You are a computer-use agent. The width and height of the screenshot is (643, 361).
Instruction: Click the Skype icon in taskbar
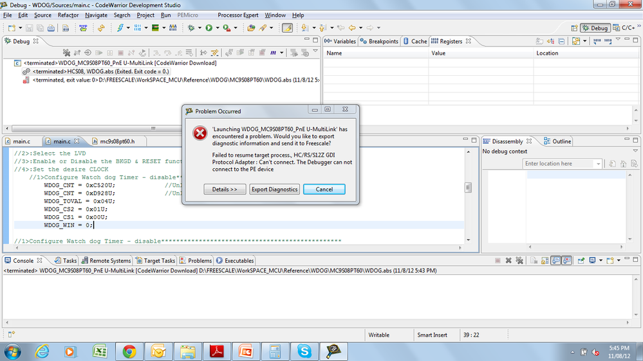pyautogui.click(x=304, y=351)
